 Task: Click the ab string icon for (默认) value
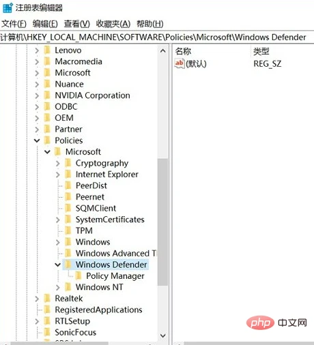(x=180, y=63)
